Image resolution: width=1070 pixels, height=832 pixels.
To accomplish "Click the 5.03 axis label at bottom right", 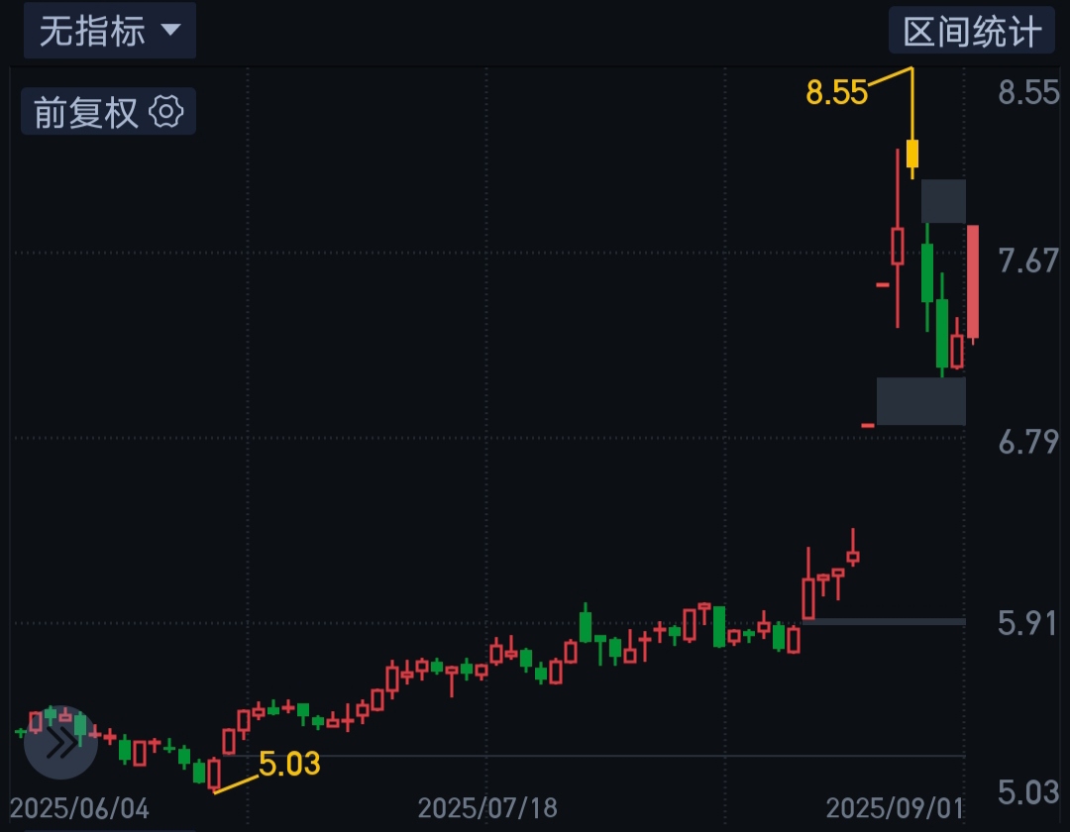I will (1028, 792).
